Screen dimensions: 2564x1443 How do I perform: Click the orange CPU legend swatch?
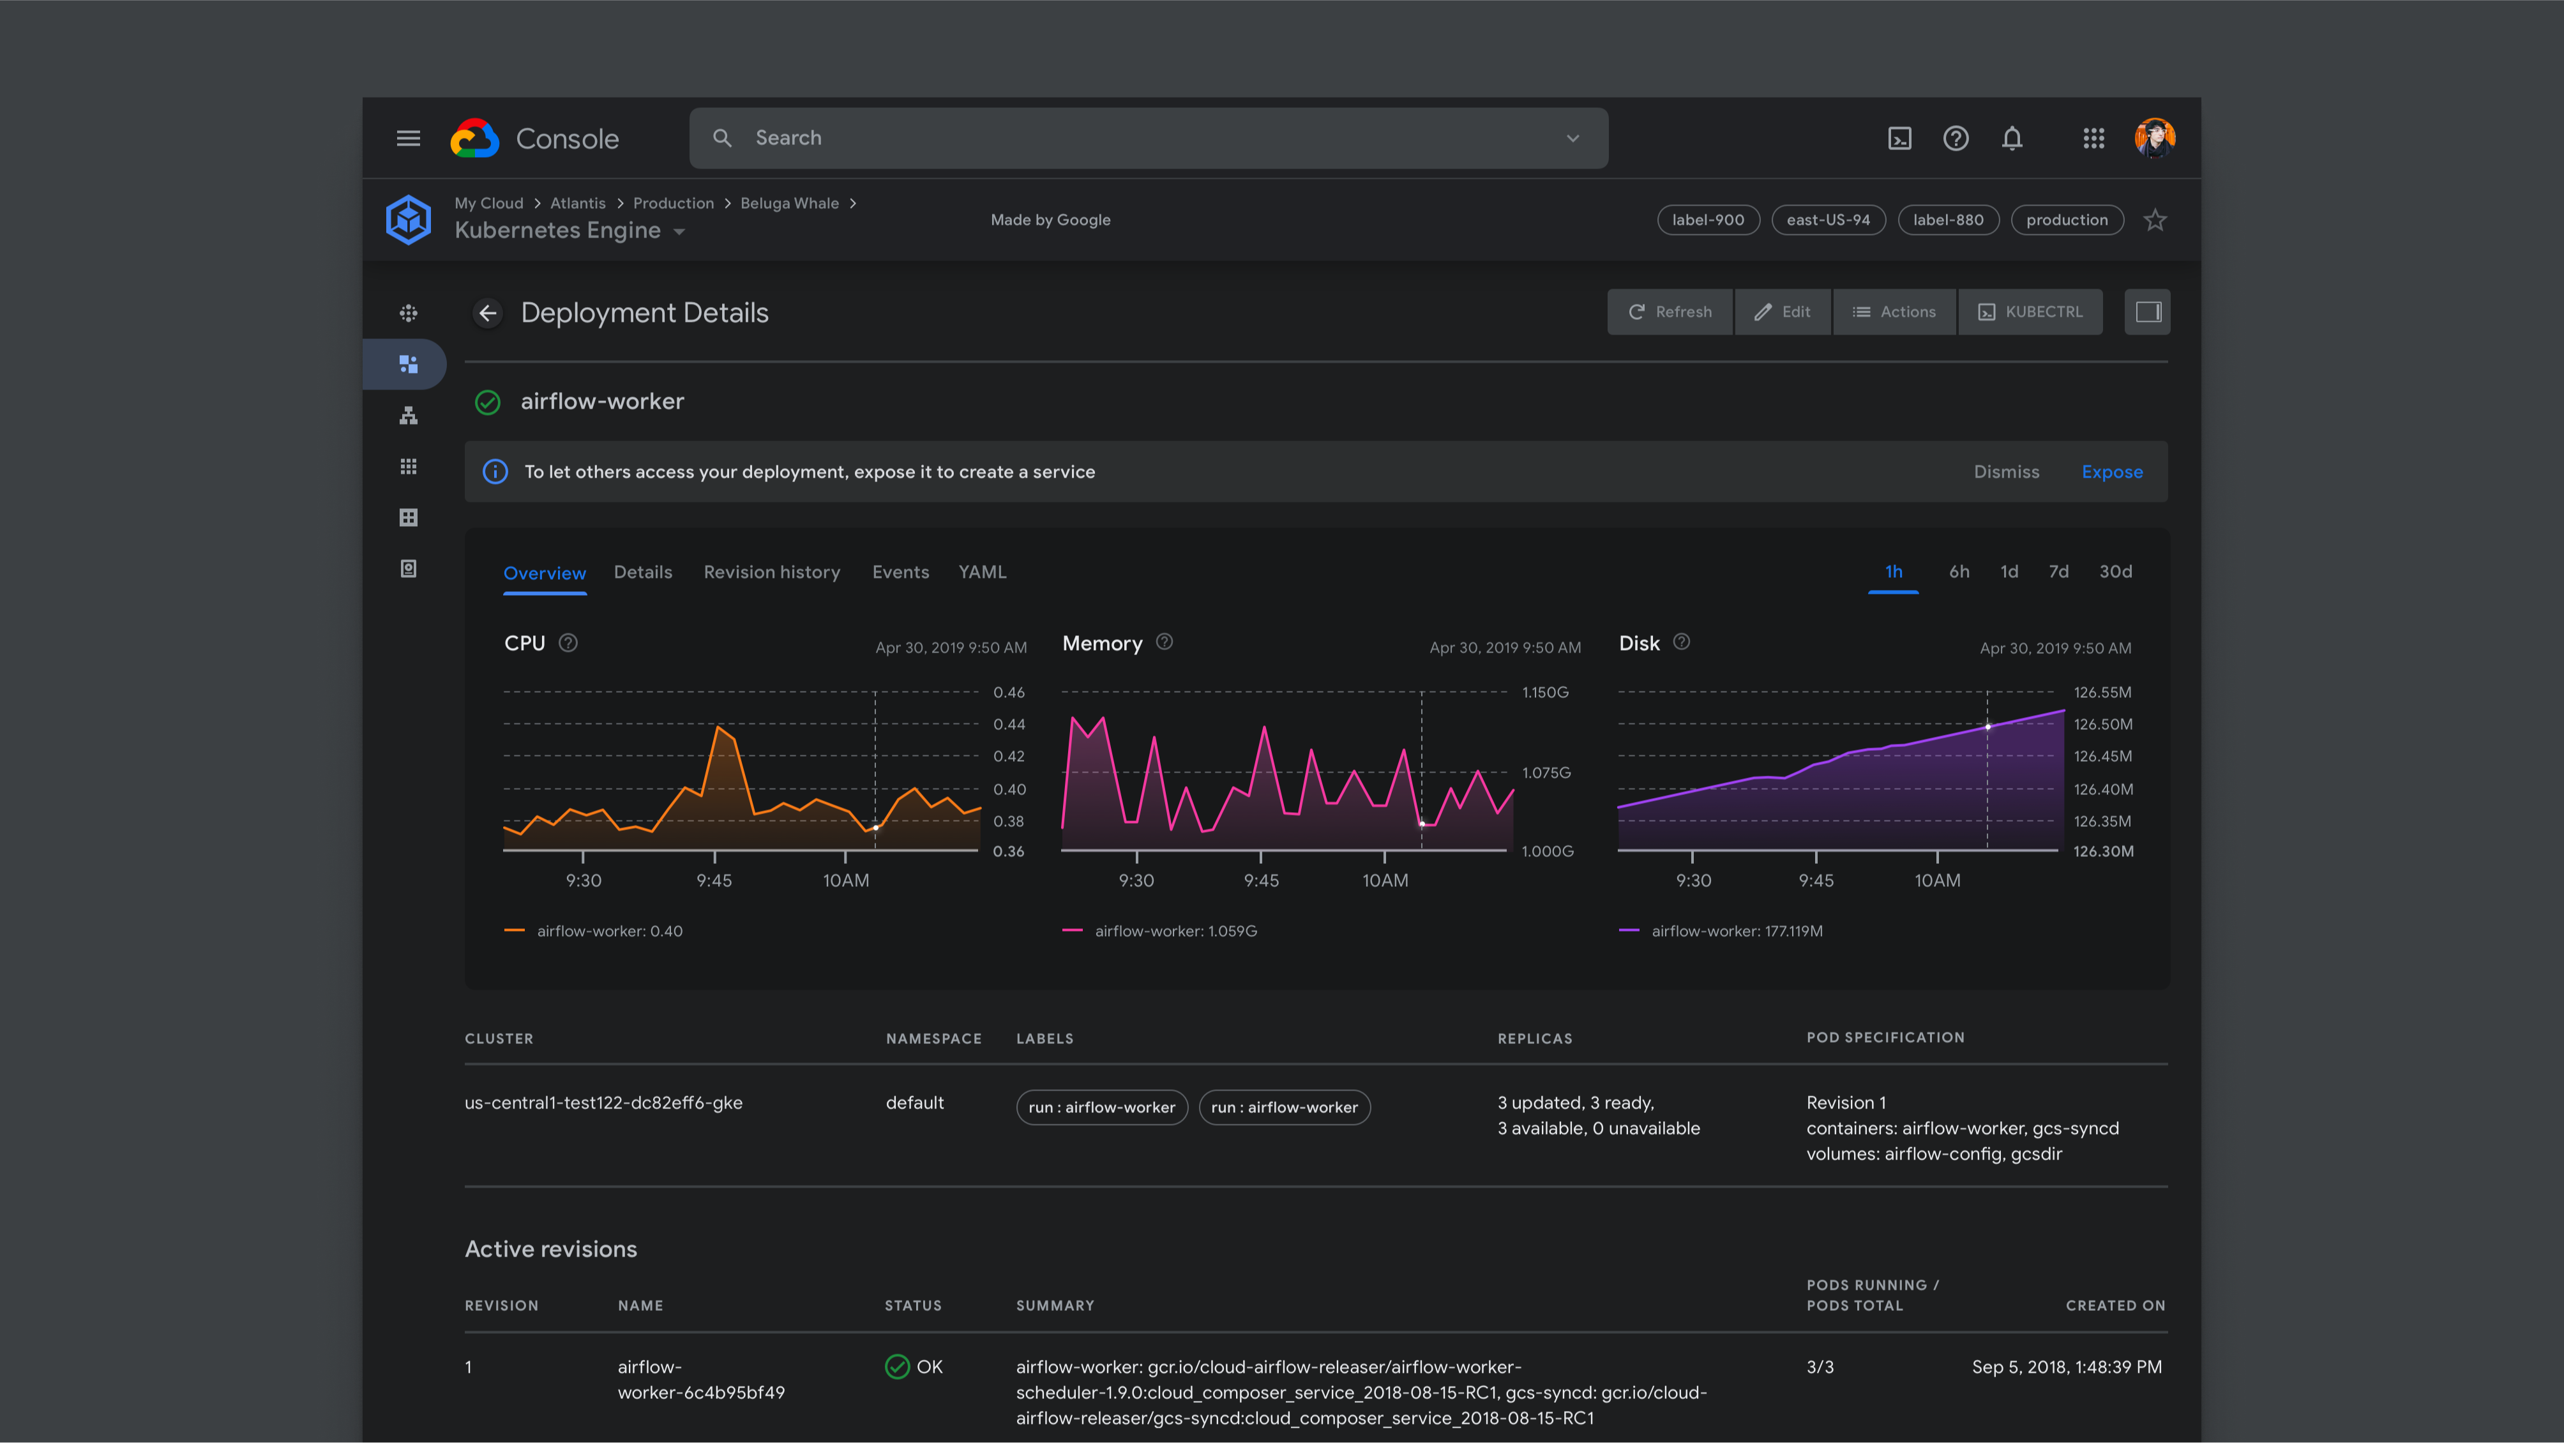coord(515,930)
